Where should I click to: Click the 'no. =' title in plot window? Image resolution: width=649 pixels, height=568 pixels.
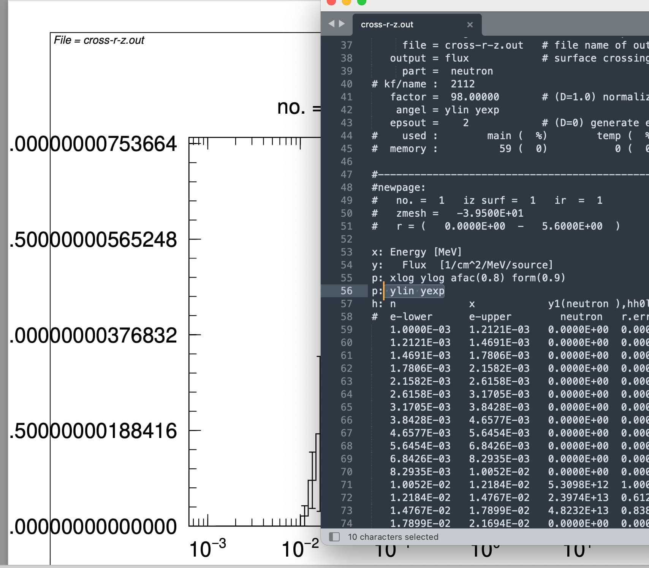pyautogui.click(x=299, y=108)
